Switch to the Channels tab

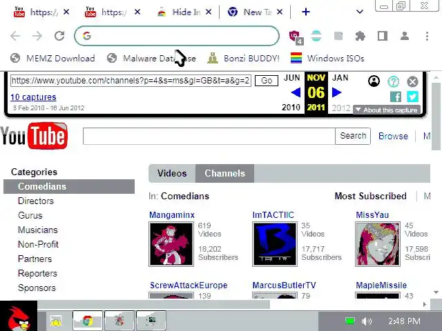(x=224, y=173)
